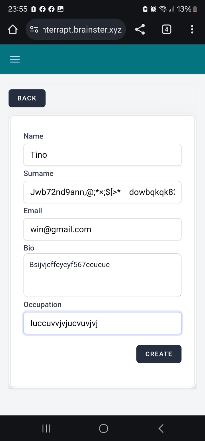Open site info icon beside the URL
Viewport: 205px width, 441px height.
tap(34, 29)
